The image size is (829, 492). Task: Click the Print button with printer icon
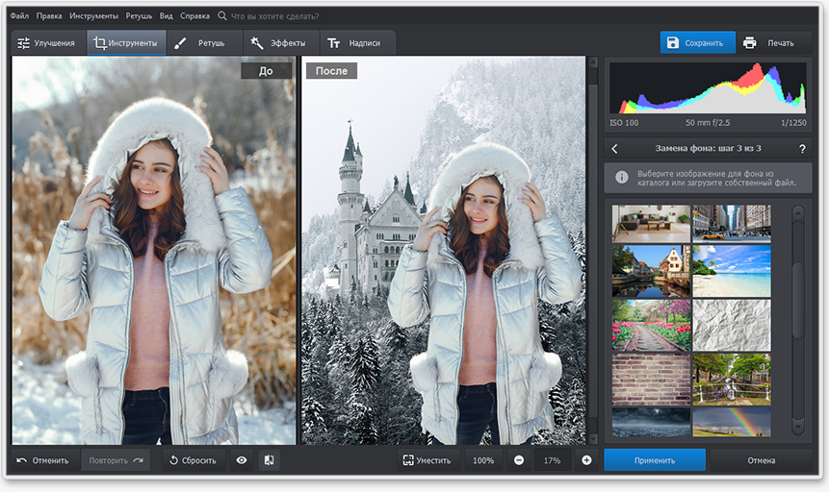coord(769,43)
